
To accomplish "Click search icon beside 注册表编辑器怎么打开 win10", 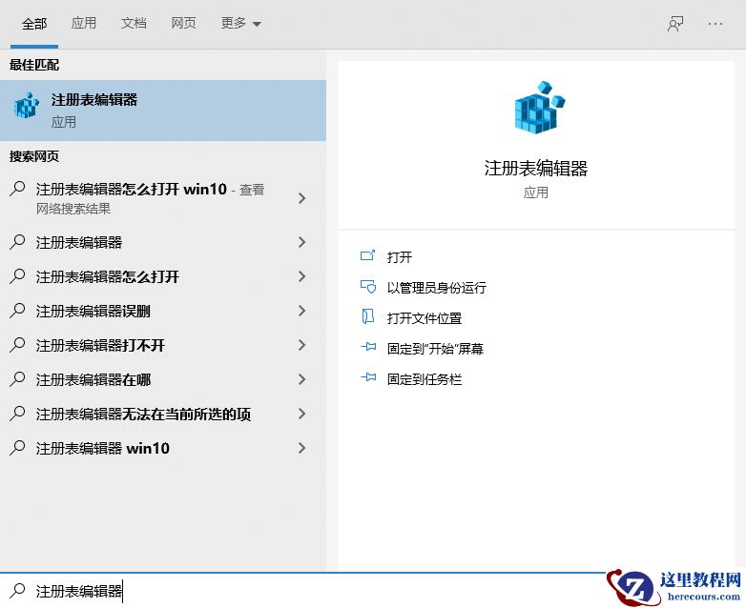I will point(17,189).
